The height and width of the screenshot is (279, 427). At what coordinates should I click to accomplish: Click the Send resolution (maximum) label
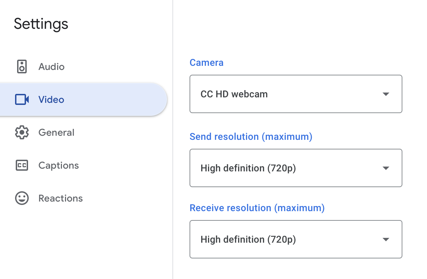[x=251, y=137]
